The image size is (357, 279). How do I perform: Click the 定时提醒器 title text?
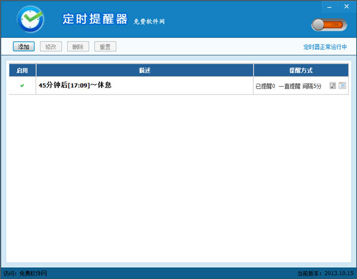pyautogui.click(x=95, y=19)
